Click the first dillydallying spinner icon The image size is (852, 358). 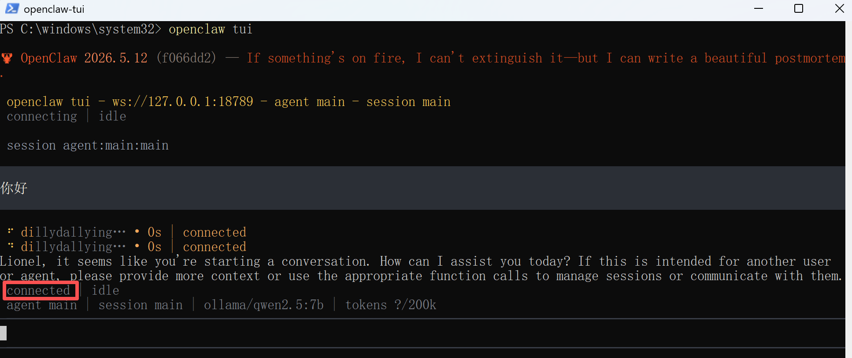pyautogui.click(x=11, y=231)
